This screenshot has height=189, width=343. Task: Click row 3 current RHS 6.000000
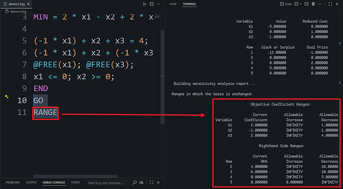tap(259, 172)
